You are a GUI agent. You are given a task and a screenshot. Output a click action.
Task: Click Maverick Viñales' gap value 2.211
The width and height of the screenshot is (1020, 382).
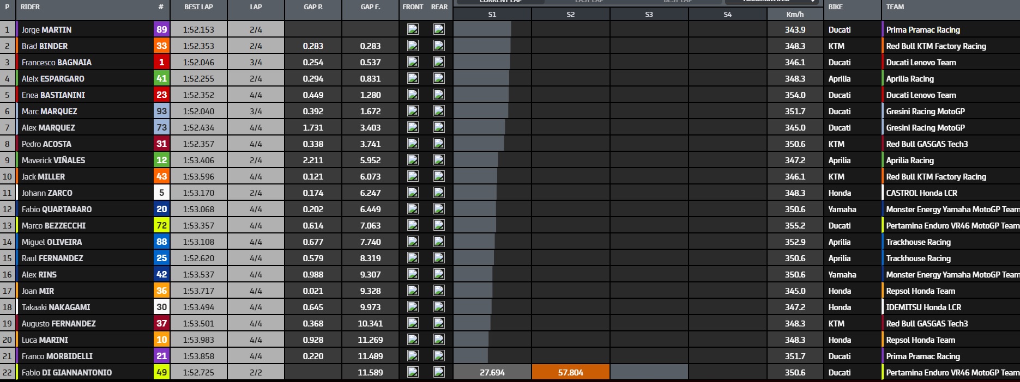point(313,160)
